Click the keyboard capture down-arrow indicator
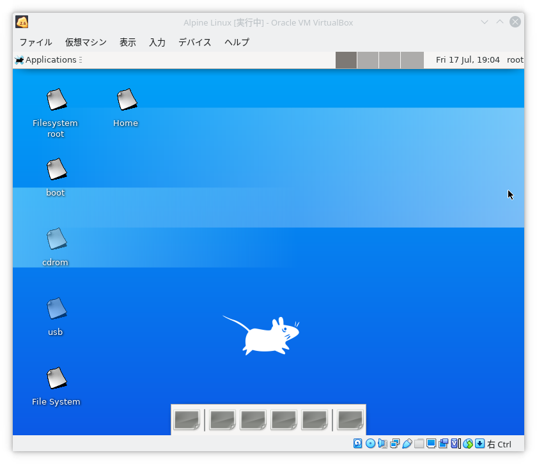The image size is (537, 464). 480,444
